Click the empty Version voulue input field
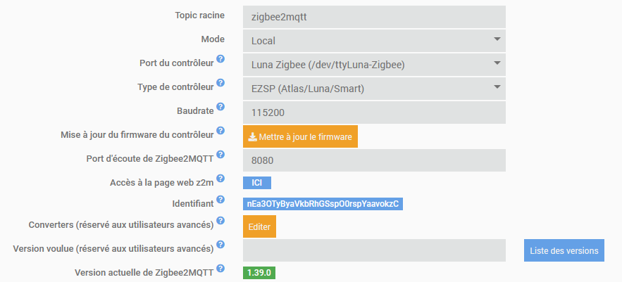 point(374,250)
